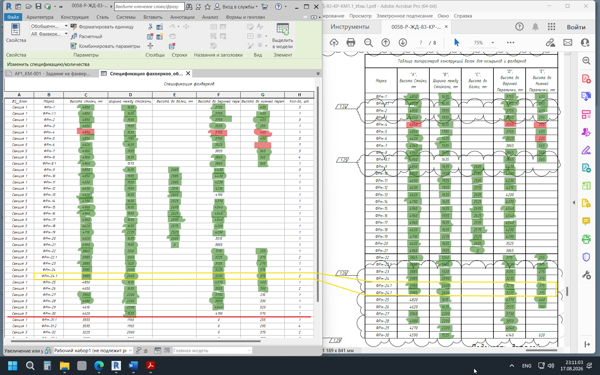This screenshot has height=375, width=600.
Task: Send file by email envelope icon
Action: point(567,42)
